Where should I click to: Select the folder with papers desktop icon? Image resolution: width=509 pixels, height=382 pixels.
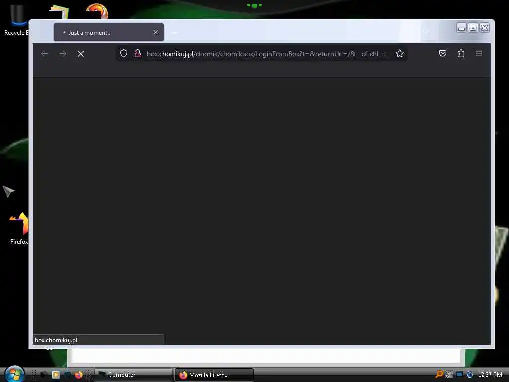click(60, 12)
